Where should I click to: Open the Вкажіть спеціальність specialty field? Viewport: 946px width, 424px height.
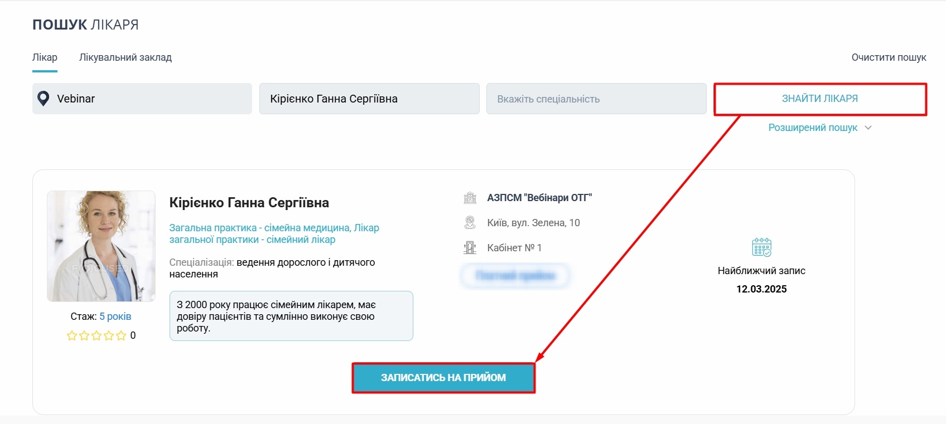tap(596, 99)
